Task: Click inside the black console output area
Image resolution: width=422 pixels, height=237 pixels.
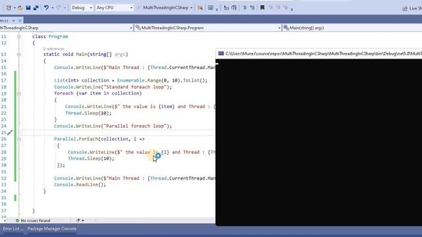Action: pos(318,142)
